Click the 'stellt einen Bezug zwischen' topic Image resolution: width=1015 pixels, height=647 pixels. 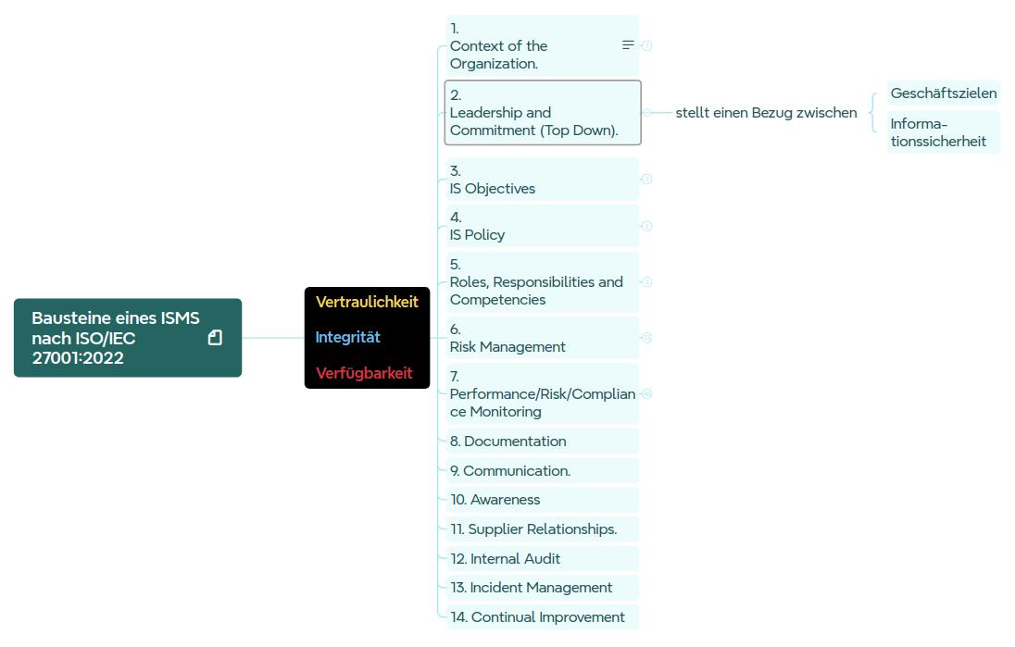click(x=766, y=113)
